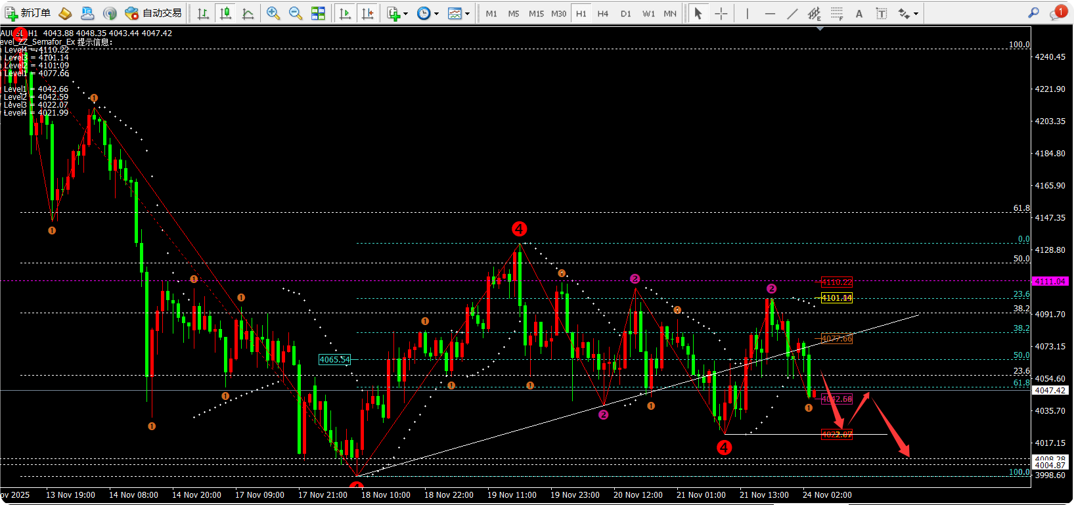Switch timeframe to M15
Image resolution: width=1074 pixels, height=505 pixels.
click(x=536, y=13)
